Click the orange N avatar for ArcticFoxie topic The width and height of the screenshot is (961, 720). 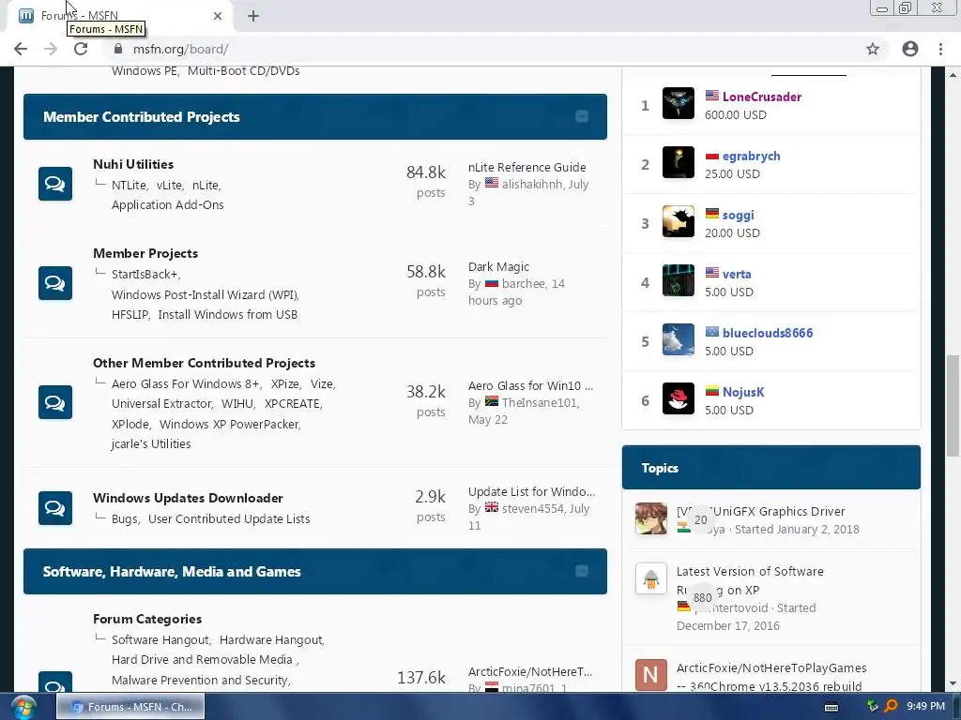click(x=651, y=675)
